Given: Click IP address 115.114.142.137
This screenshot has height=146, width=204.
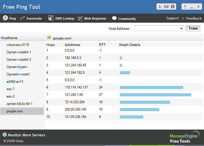Looking at the screenshot, I should click(x=77, y=87).
